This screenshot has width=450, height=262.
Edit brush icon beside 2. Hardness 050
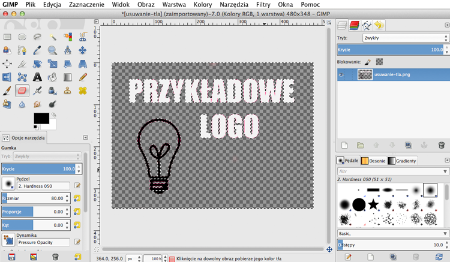(77, 185)
